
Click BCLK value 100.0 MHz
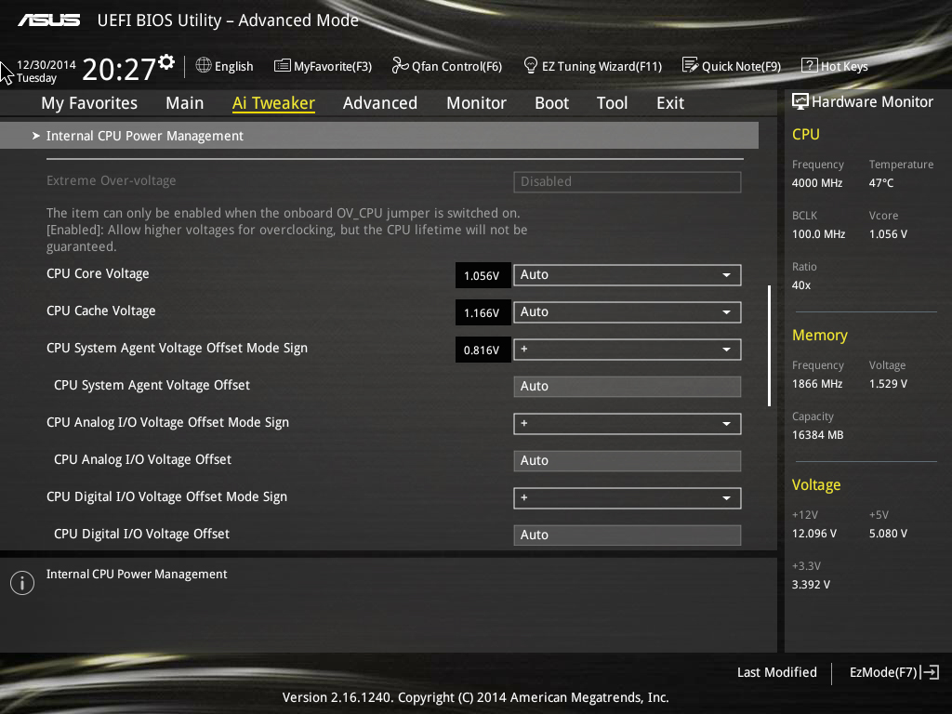818,233
